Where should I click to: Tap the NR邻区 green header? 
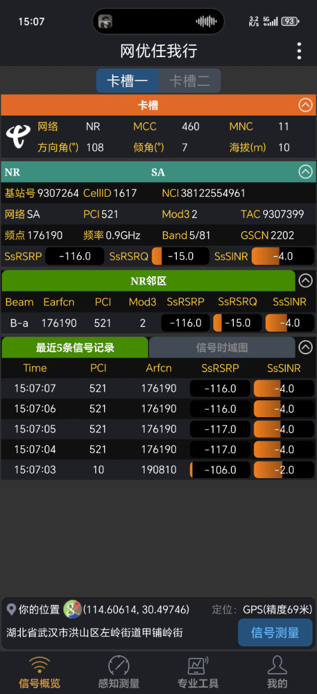(148, 281)
